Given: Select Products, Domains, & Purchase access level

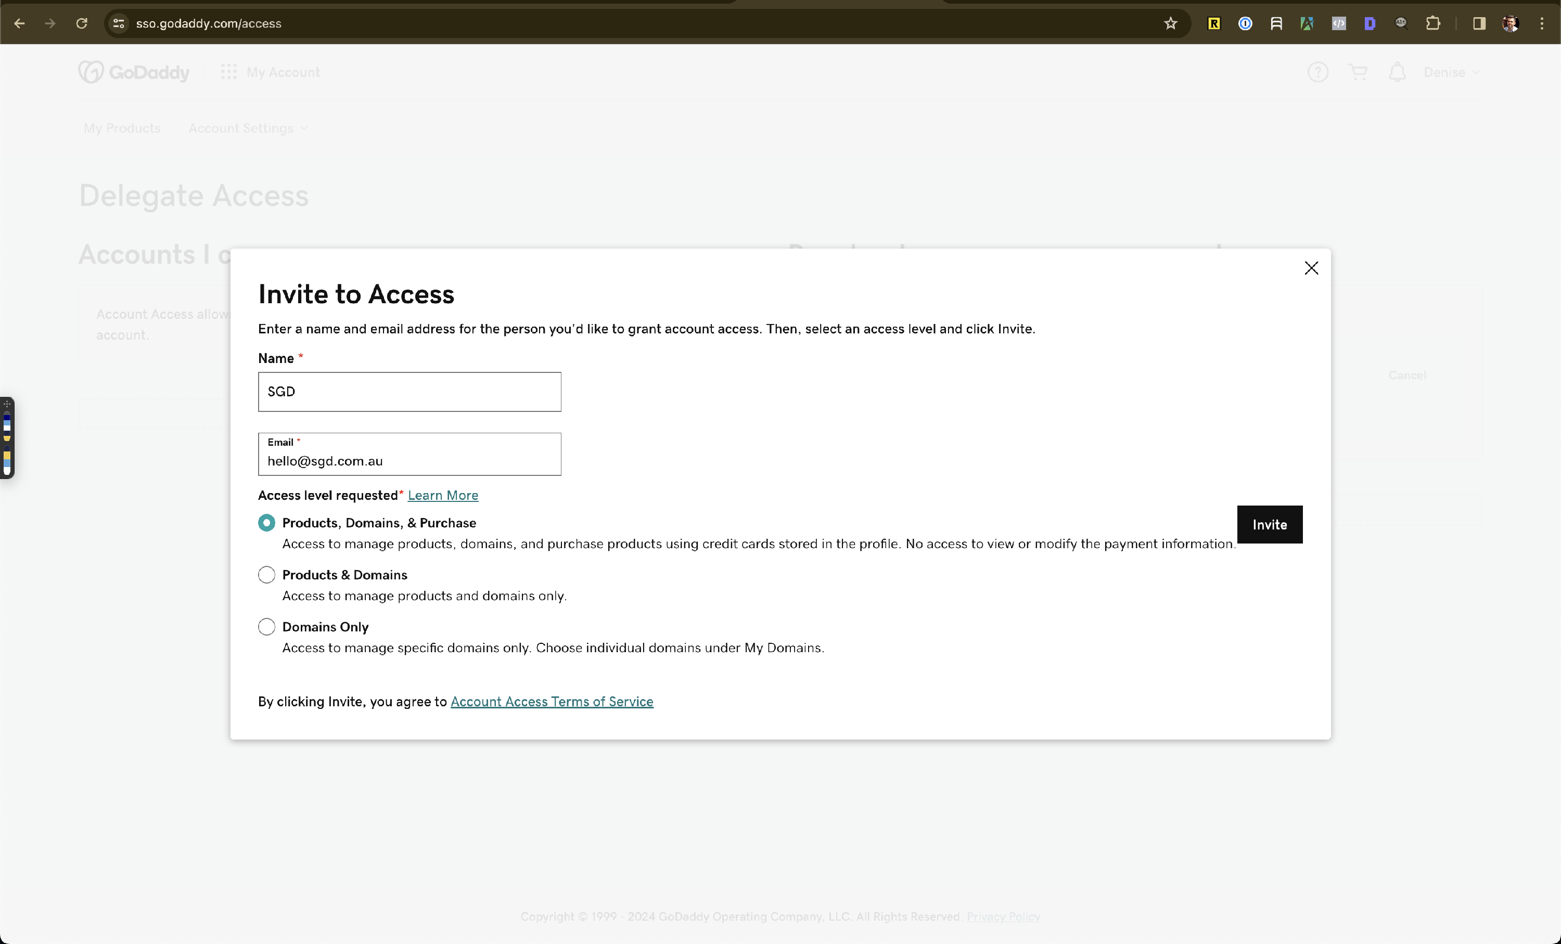Looking at the screenshot, I should [x=267, y=523].
